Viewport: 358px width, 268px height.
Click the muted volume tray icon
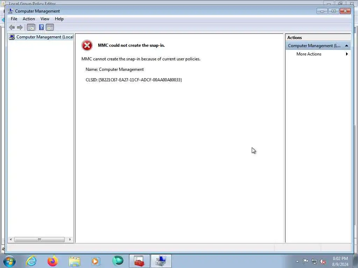tap(323, 262)
